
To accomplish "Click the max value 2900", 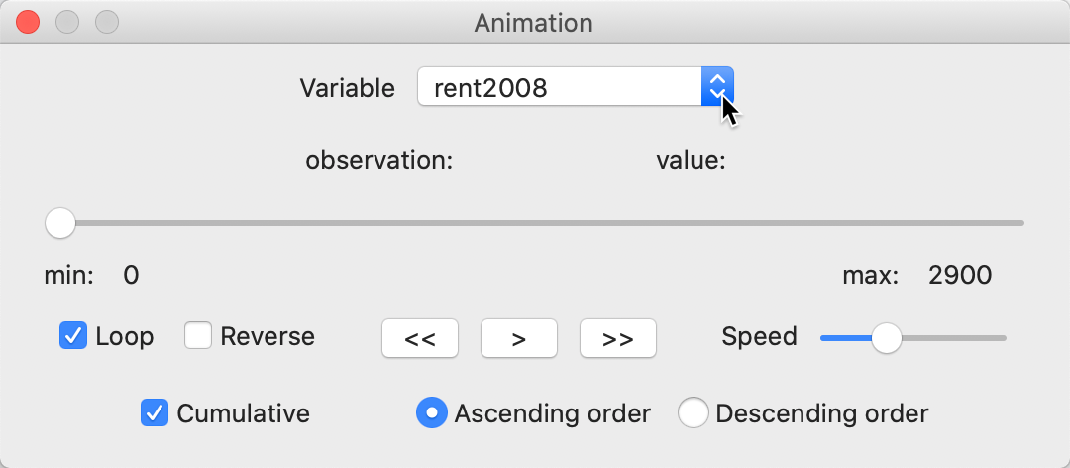I will (x=959, y=275).
